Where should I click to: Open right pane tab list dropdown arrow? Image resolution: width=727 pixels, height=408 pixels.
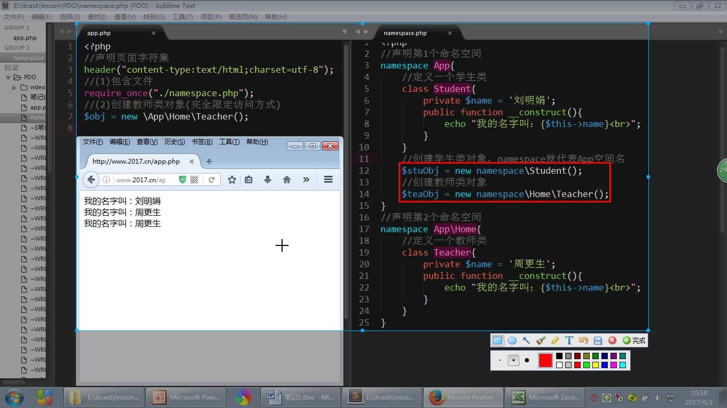point(720,32)
